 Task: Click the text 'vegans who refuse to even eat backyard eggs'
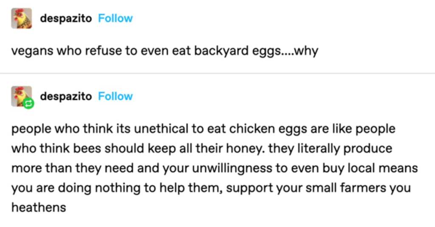point(146,51)
